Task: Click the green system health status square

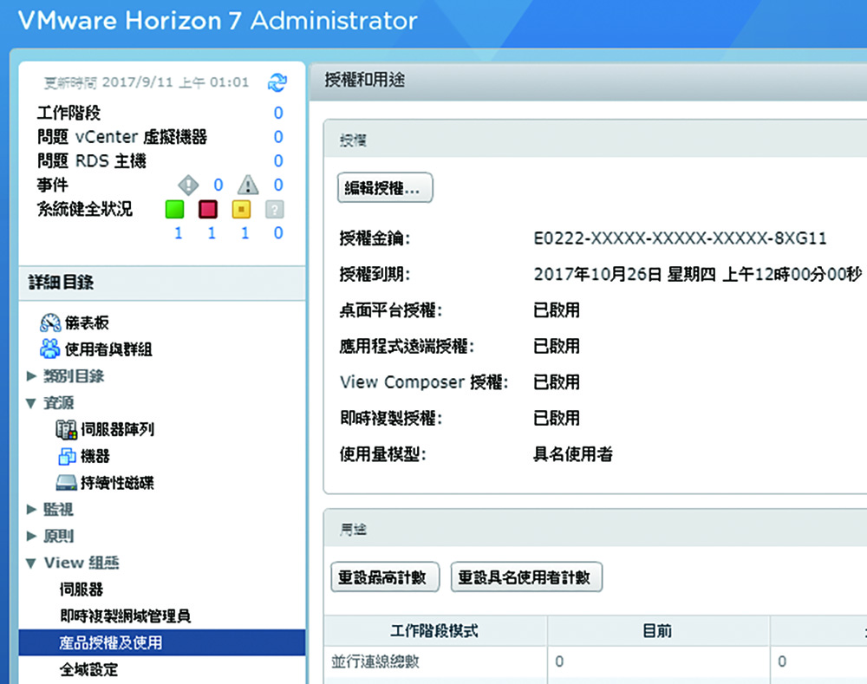Action: coord(175,209)
